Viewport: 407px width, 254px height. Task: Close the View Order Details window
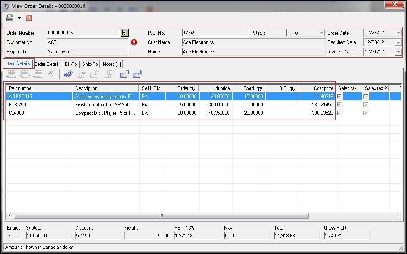(394, 4)
